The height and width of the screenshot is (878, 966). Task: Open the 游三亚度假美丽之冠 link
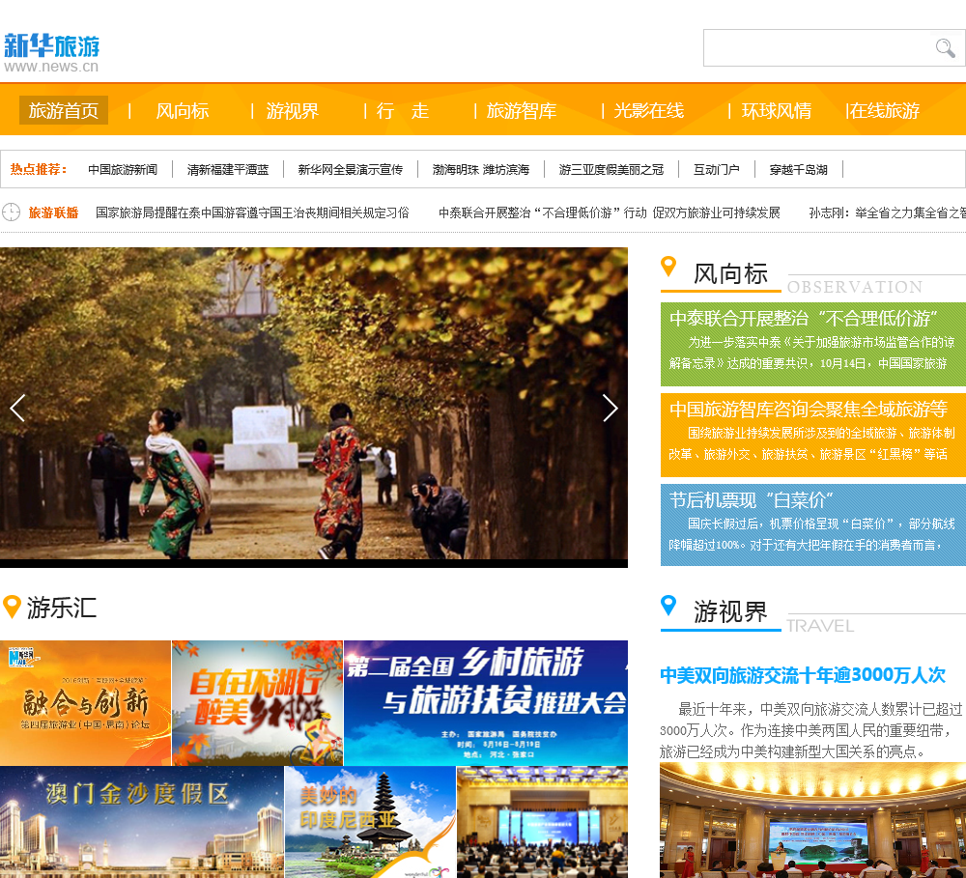[611, 169]
